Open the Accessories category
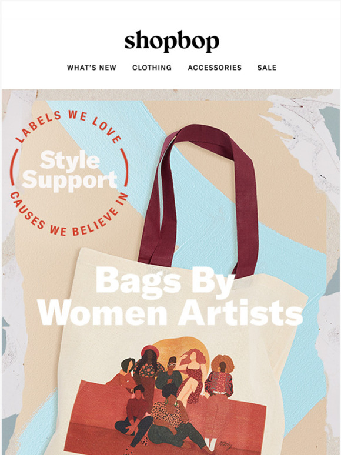This screenshot has width=341, height=455. (215, 68)
